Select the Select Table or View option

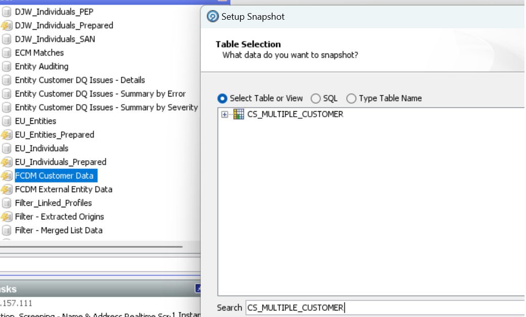pyautogui.click(x=223, y=98)
